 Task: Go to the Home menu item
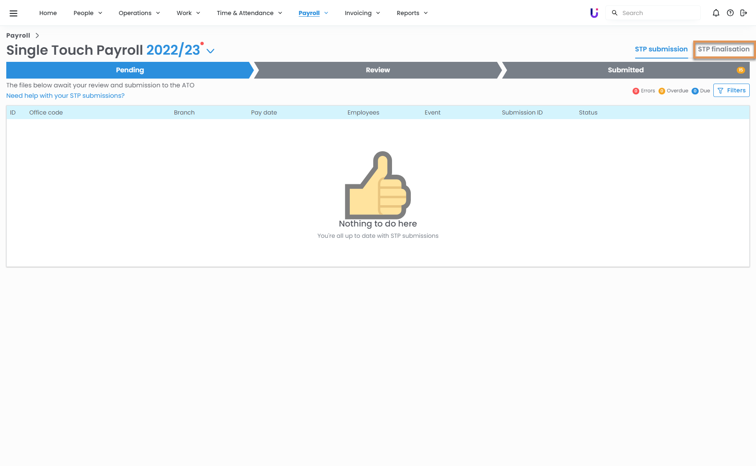(48, 13)
